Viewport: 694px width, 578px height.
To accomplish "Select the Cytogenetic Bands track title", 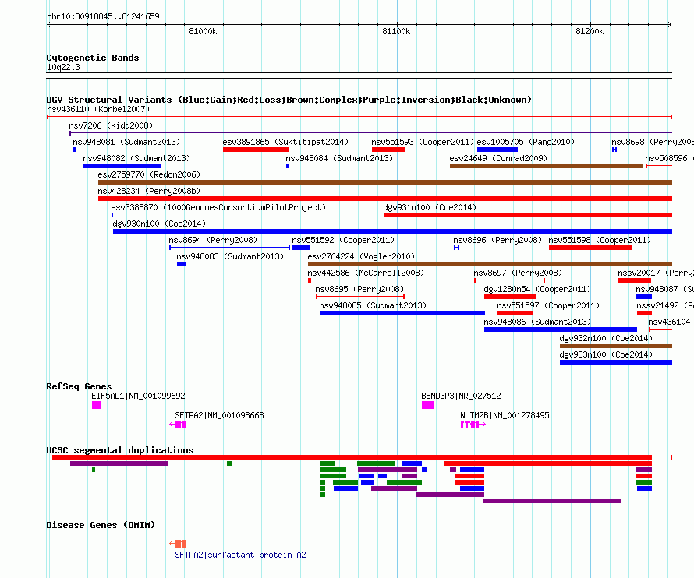I will (x=93, y=58).
